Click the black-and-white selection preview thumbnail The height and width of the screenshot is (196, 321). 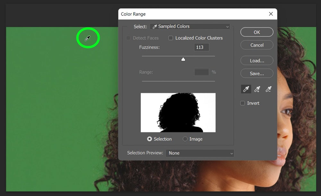[178, 113]
